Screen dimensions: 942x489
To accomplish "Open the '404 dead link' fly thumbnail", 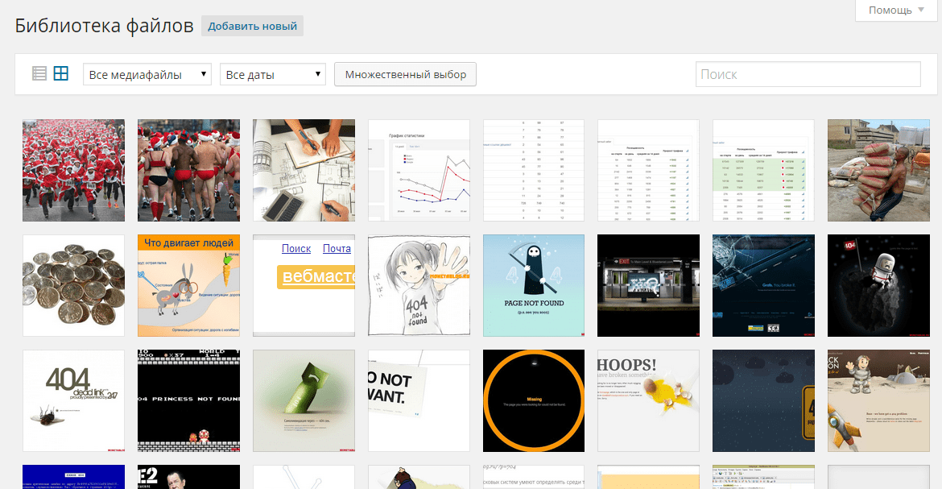I will coord(74,400).
